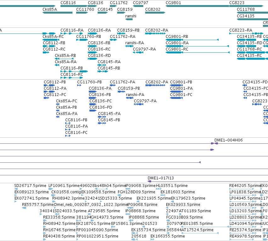Click transcript CG8136-RD label
The width and height of the screenshot is (268, 241).
click(99, 56)
